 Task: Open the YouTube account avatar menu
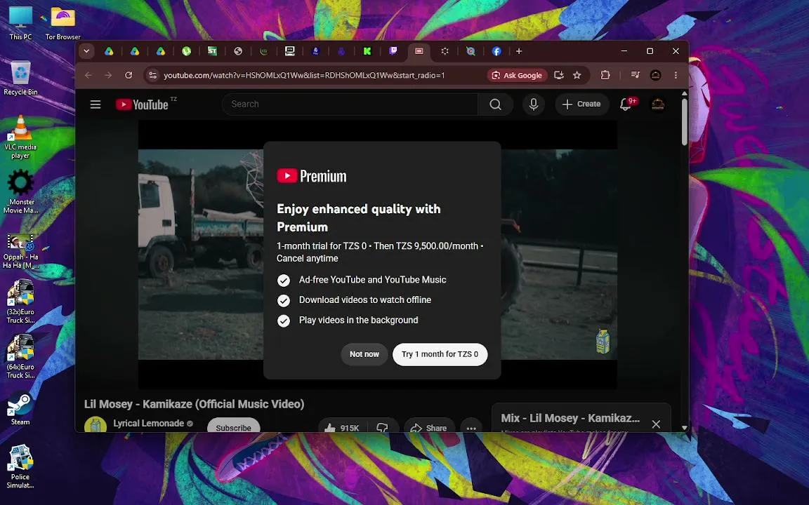pos(657,105)
